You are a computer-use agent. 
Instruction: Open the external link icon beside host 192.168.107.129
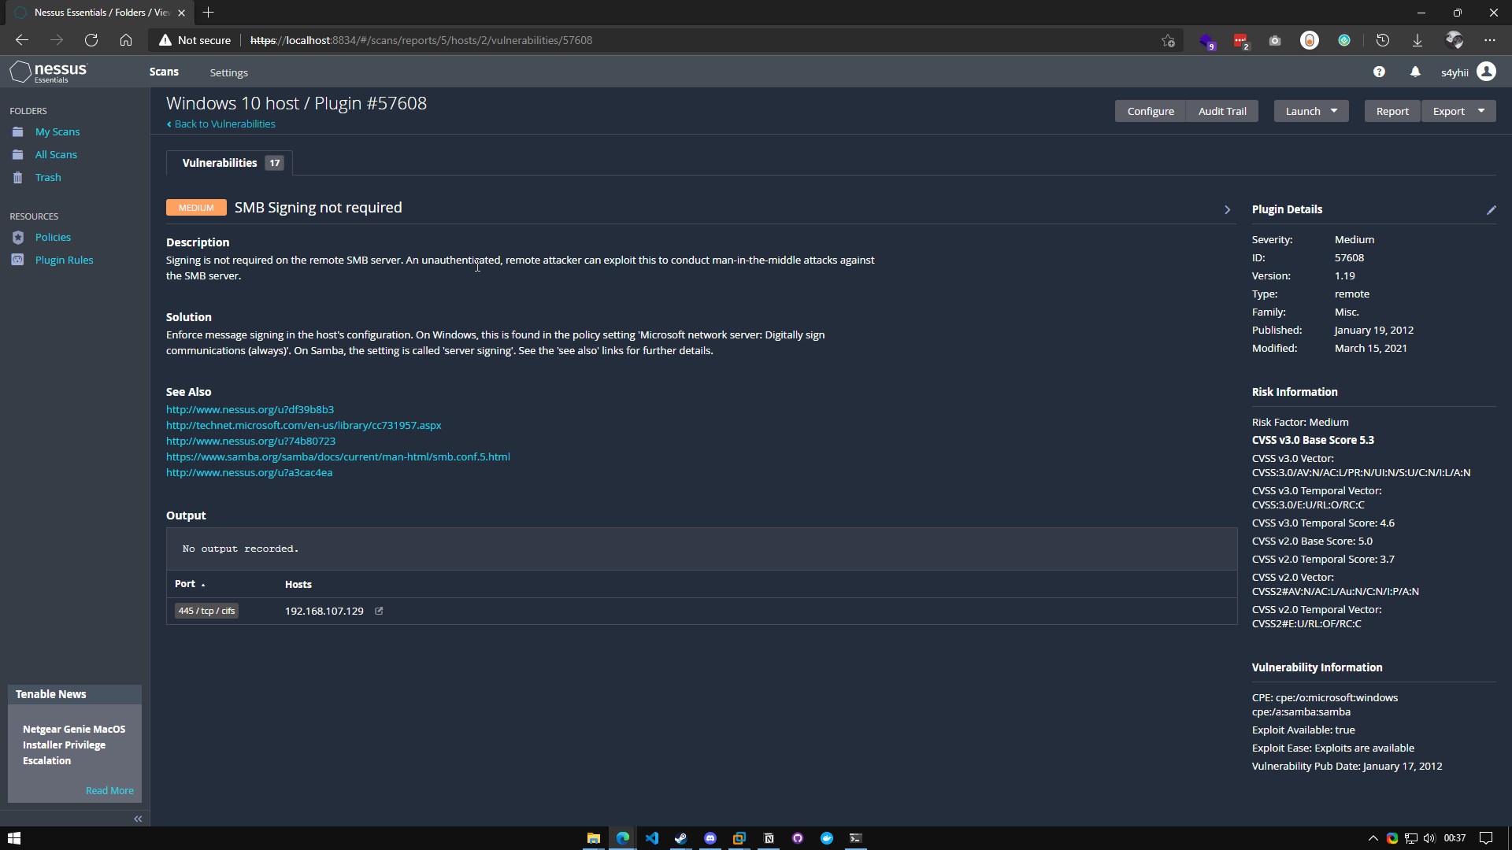point(379,611)
